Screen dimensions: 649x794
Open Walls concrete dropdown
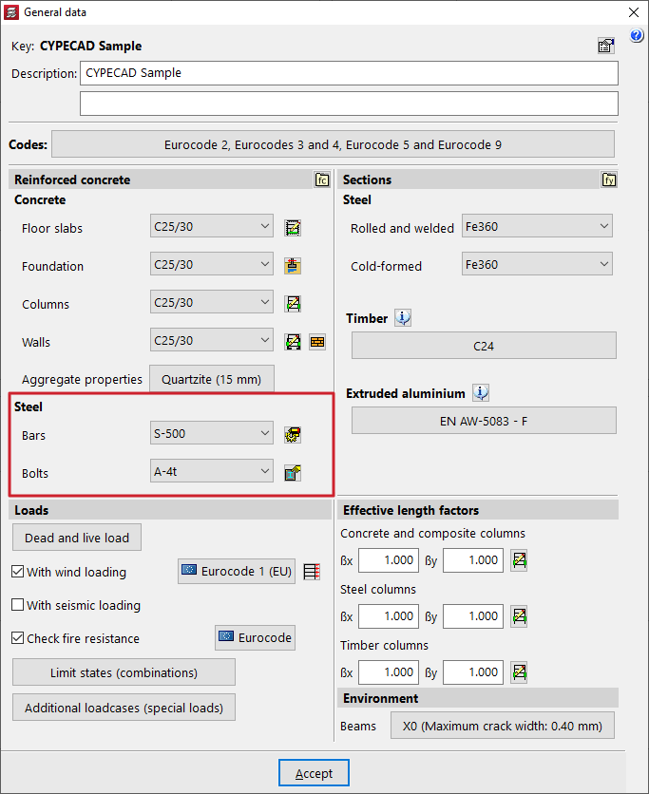(x=212, y=340)
